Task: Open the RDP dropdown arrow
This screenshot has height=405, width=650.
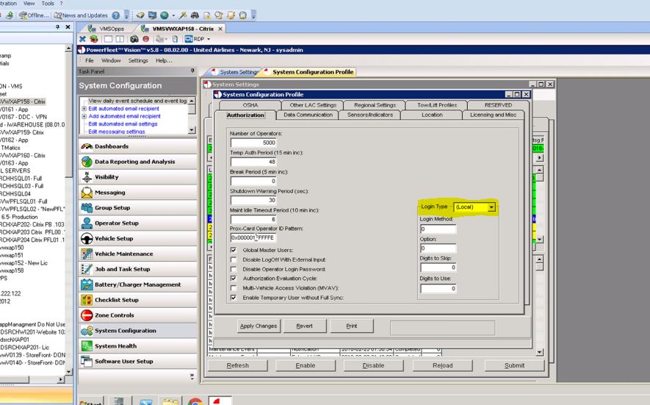Action: click(209, 39)
